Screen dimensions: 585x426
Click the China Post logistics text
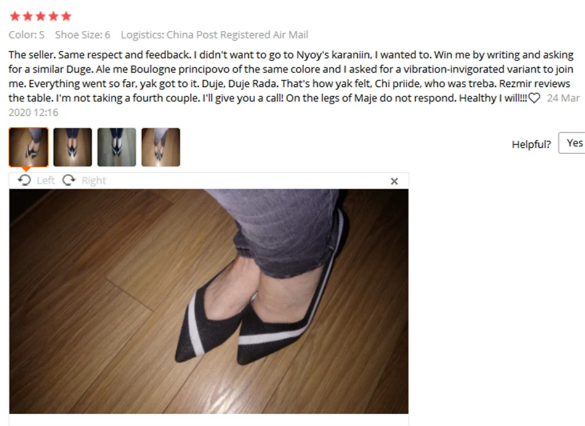pyautogui.click(x=214, y=34)
